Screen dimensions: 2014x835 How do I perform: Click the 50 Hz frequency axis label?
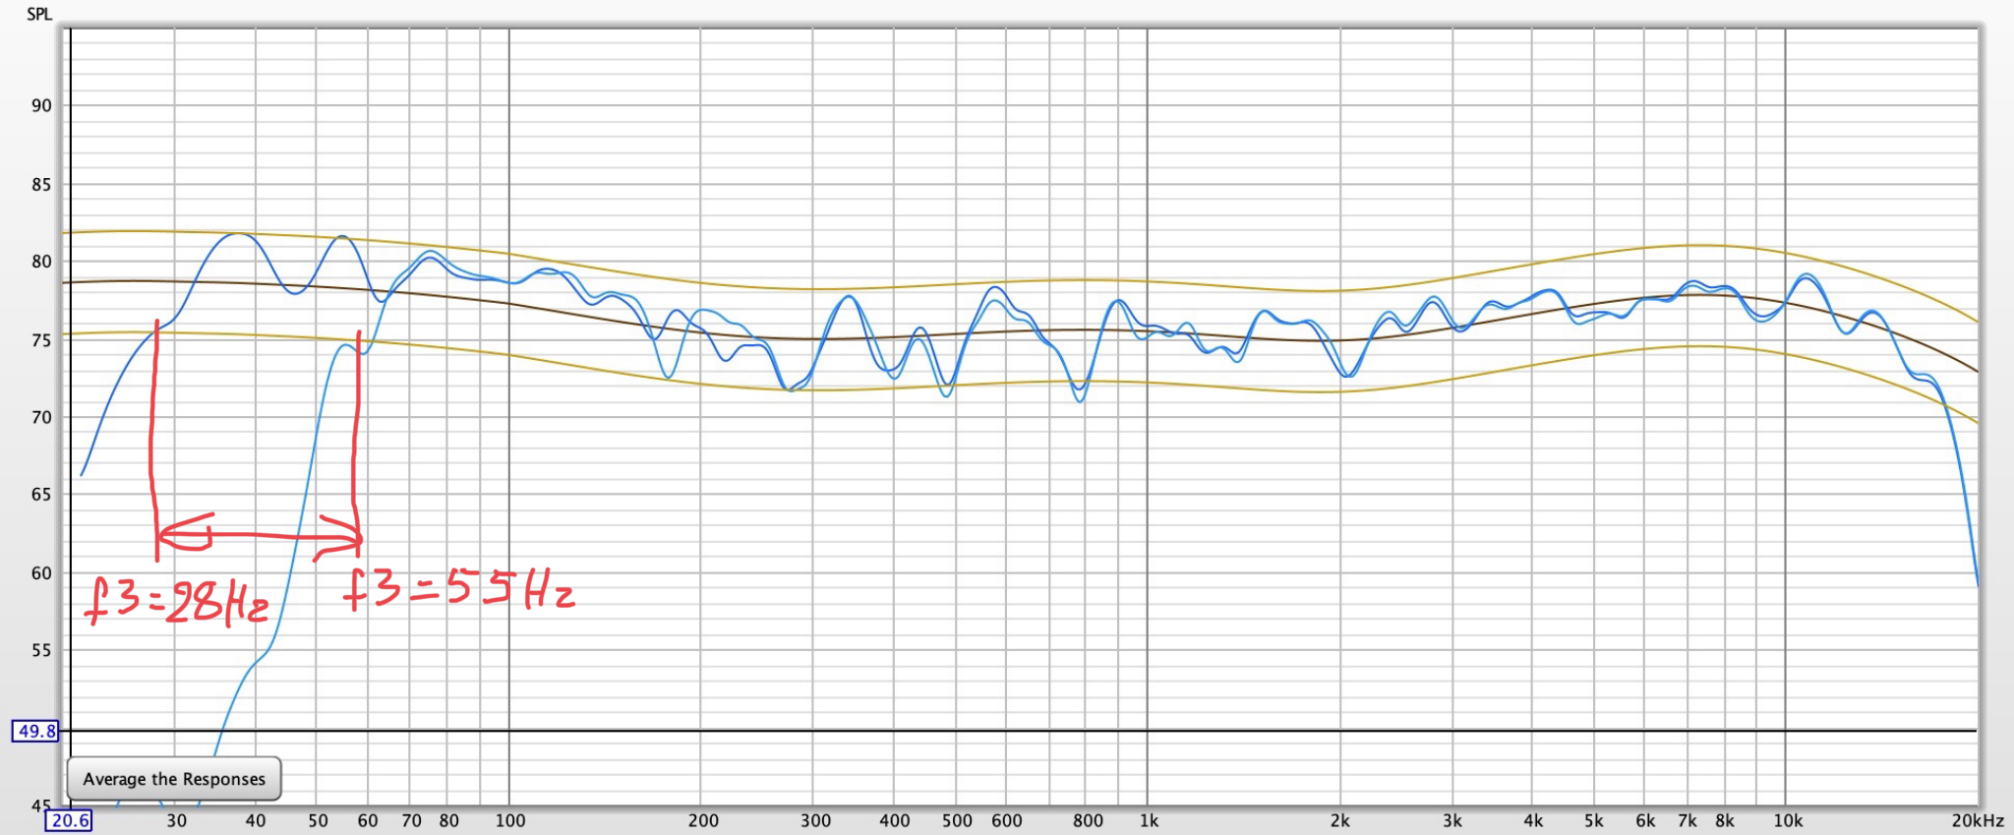[318, 820]
